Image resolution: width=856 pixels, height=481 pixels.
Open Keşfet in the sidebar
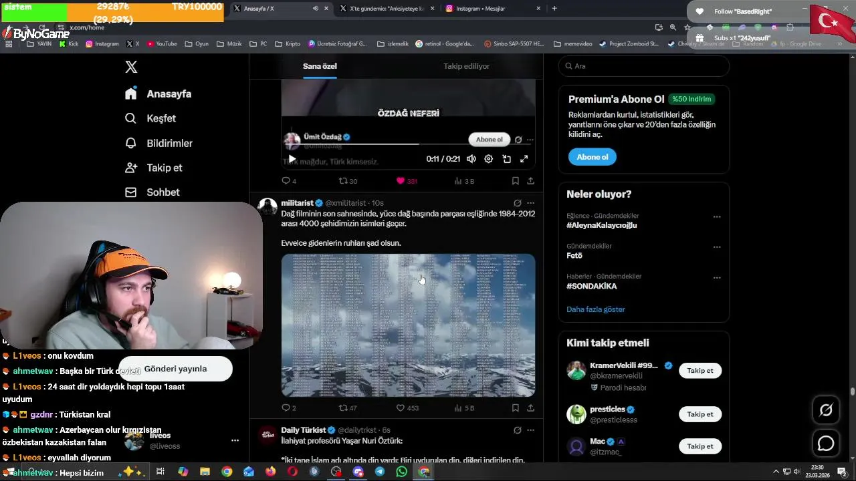tap(150, 118)
